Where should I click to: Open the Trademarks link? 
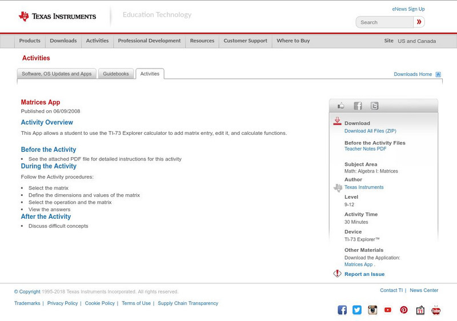pyautogui.click(x=27, y=303)
